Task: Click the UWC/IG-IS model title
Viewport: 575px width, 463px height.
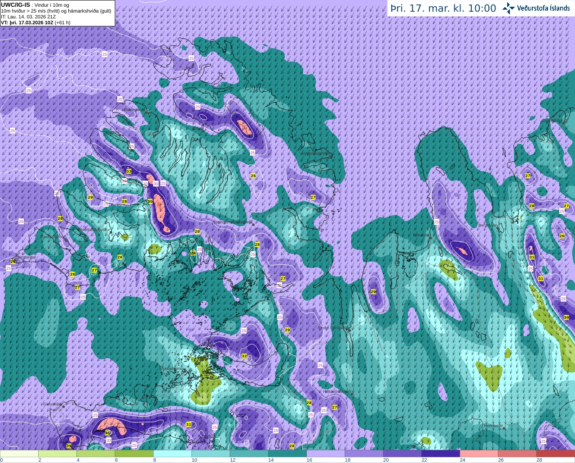Action: click(x=15, y=5)
